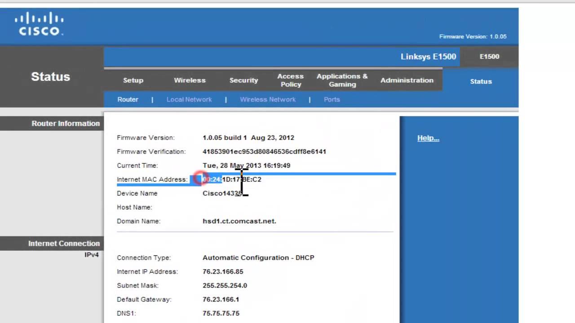Click the Internet IP Address value 76.23.166.85
Screen dimensions: 575x323
click(x=223, y=271)
